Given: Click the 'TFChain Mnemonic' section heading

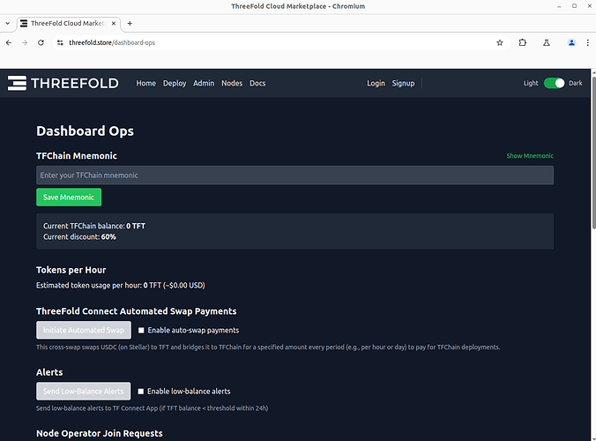Looking at the screenshot, I should 77,156.
